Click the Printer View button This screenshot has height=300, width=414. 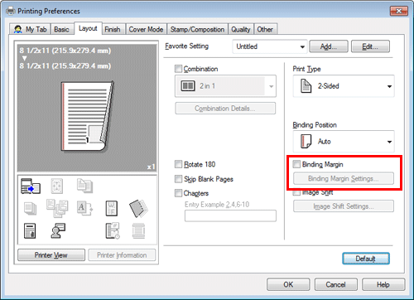51,255
